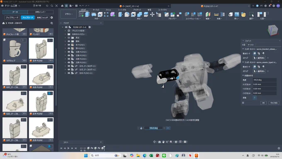Select first origin mode under Component 1
Screen dimensions: 282x159
coord(255,54)
